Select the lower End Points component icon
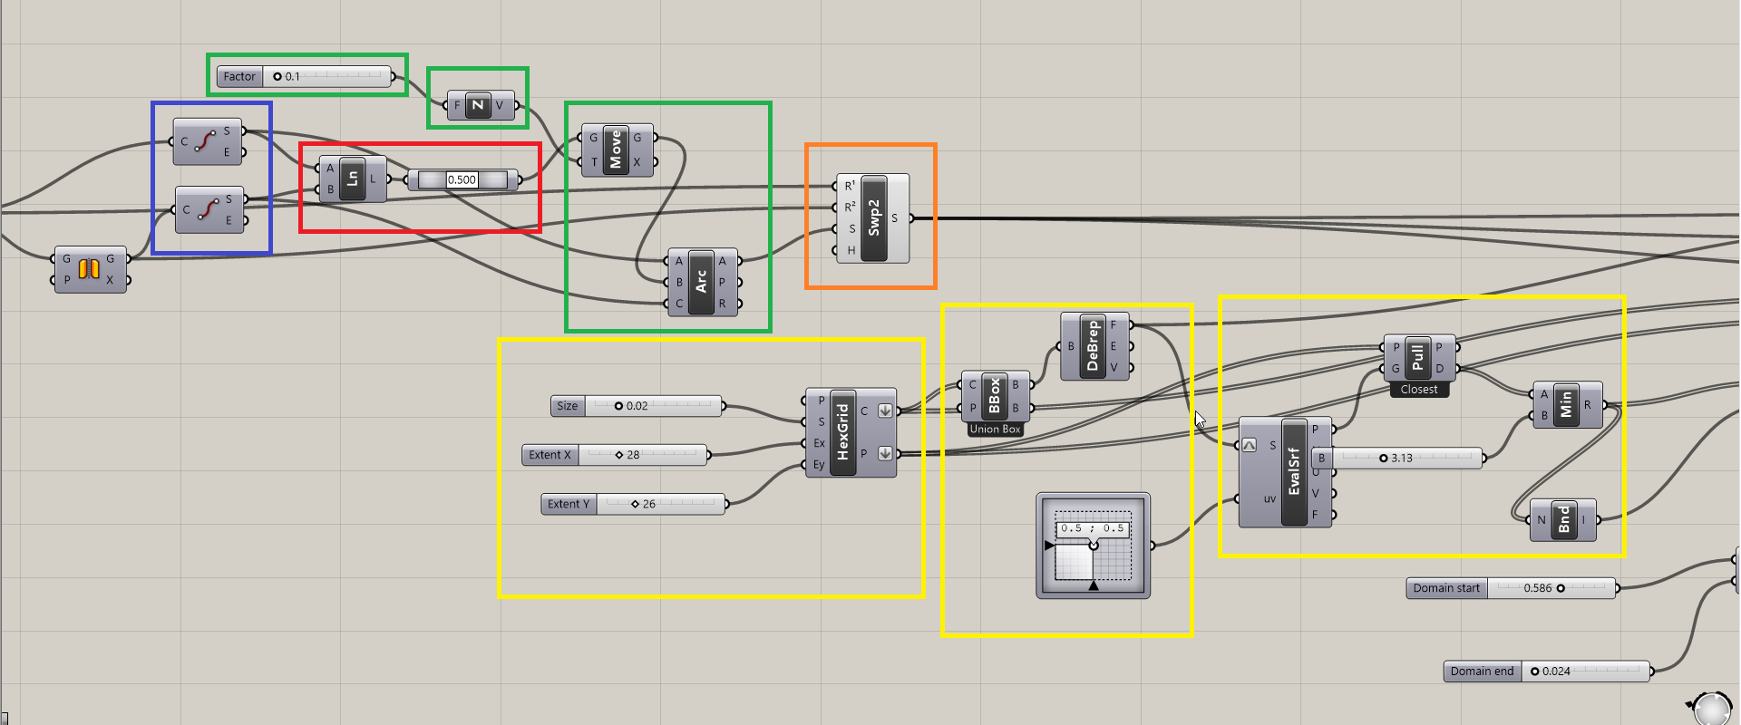The image size is (1741, 725). (x=208, y=209)
